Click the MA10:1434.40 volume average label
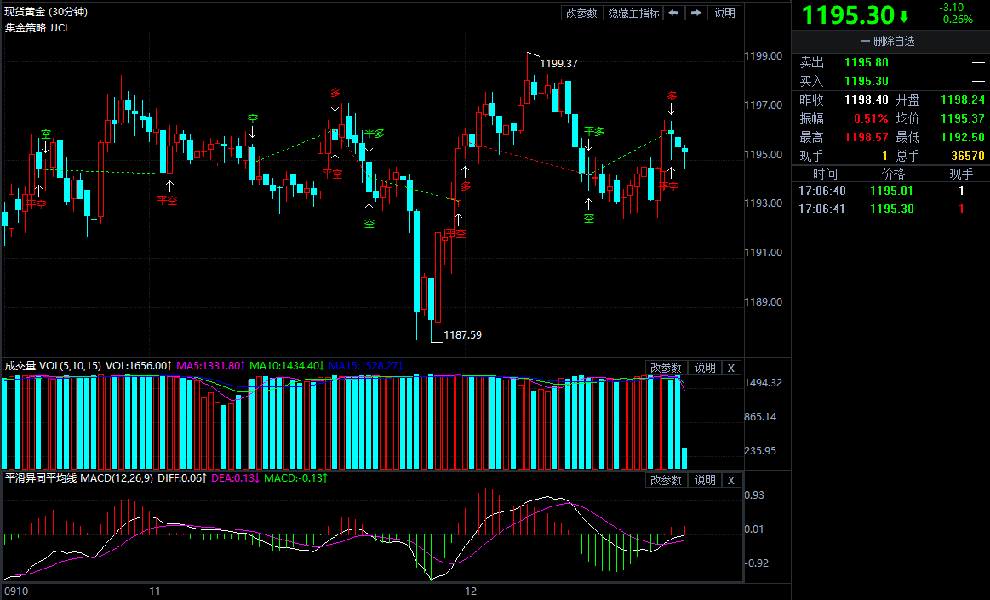 point(287,366)
